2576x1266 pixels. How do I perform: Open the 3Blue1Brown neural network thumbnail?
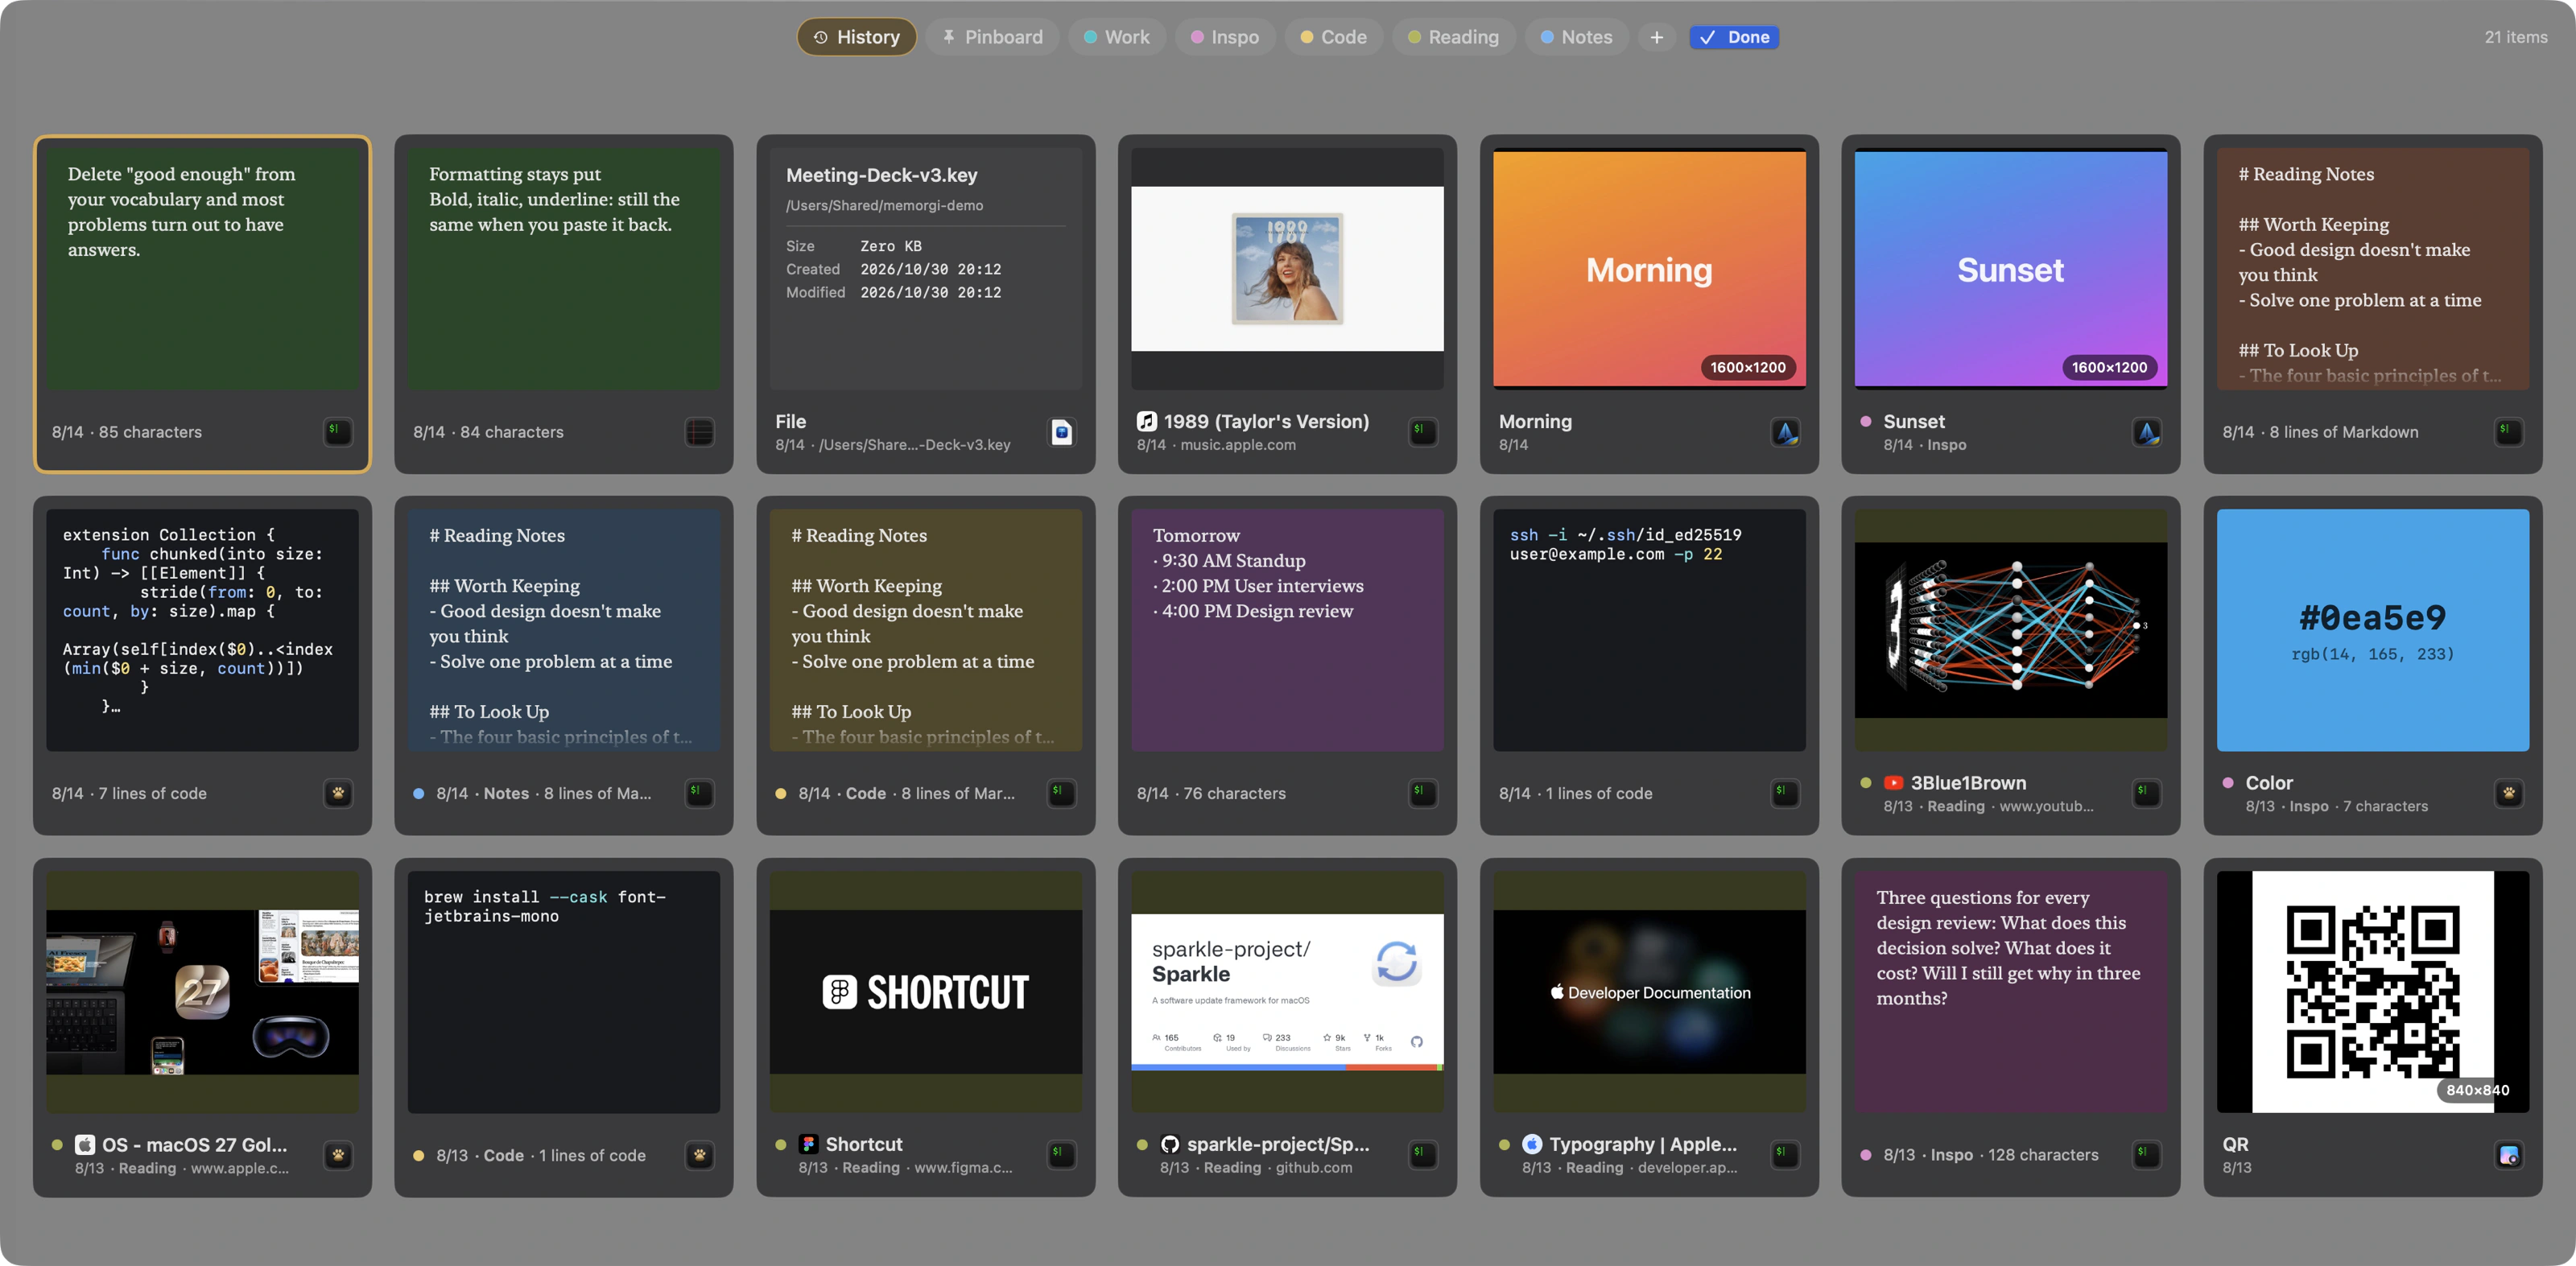pos(2011,630)
